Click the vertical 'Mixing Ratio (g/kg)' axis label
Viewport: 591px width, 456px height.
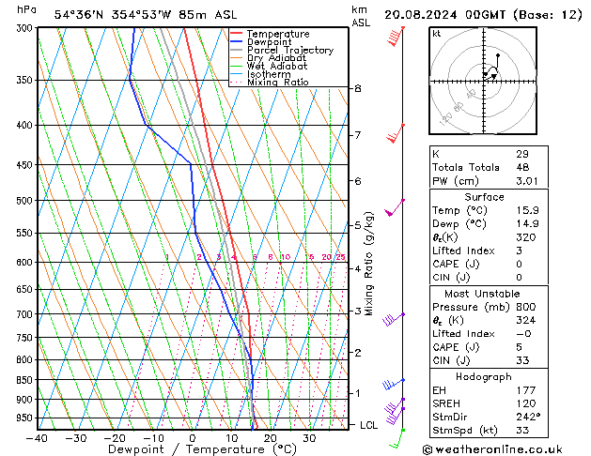pyautogui.click(x=369, y=264)
